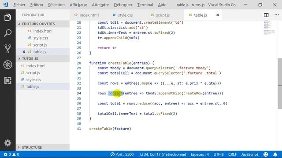
Task: Select script.js in open editors
Action: pyautogui.click(x=43, y=45)
